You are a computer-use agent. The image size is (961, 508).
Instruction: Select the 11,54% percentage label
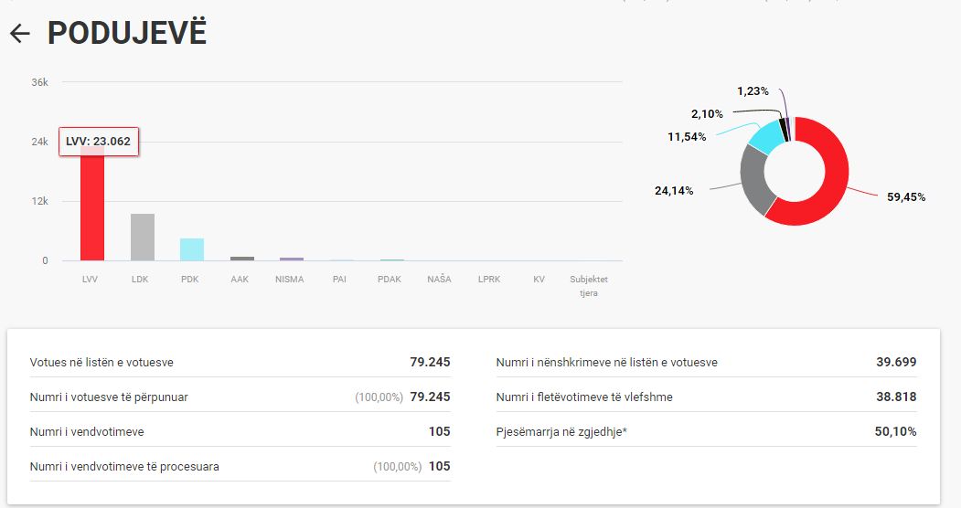point(687,136)
